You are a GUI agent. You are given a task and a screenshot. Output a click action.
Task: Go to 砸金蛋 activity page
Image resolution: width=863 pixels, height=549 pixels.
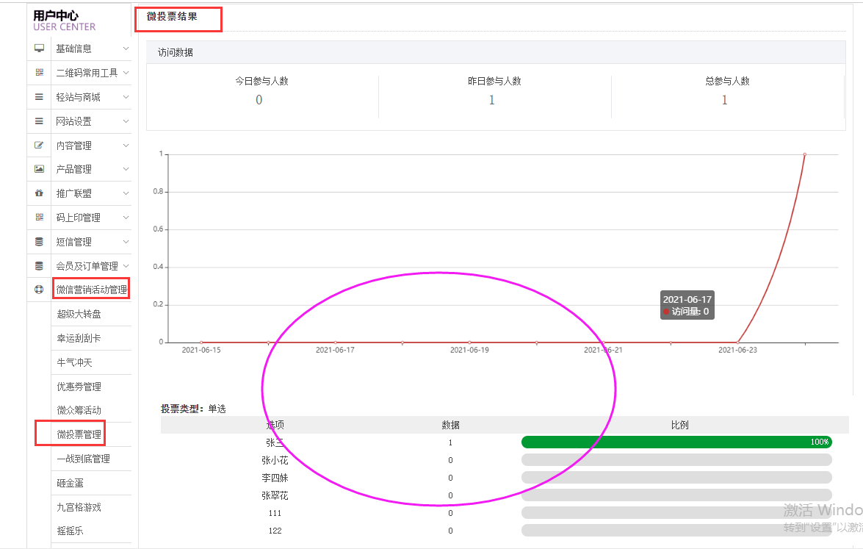tap(72, 483)
